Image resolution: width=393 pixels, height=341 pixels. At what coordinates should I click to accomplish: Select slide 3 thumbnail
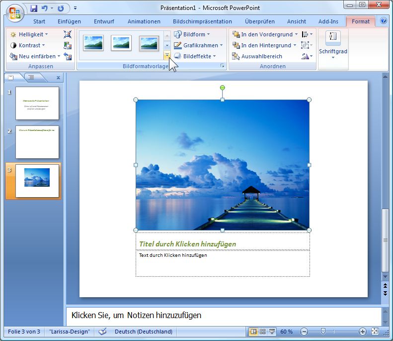pos(37,181)
